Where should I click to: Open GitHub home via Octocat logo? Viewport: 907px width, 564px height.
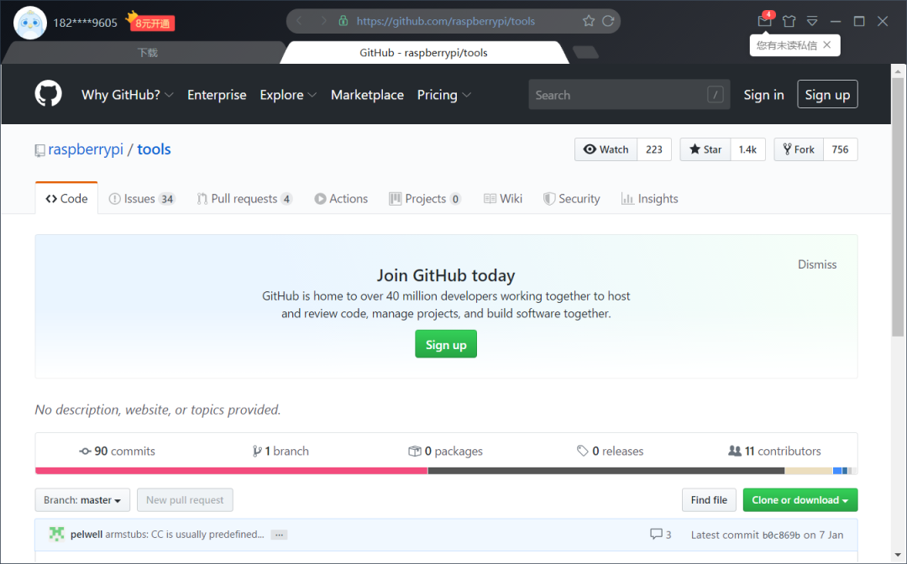tap(48, 94)
